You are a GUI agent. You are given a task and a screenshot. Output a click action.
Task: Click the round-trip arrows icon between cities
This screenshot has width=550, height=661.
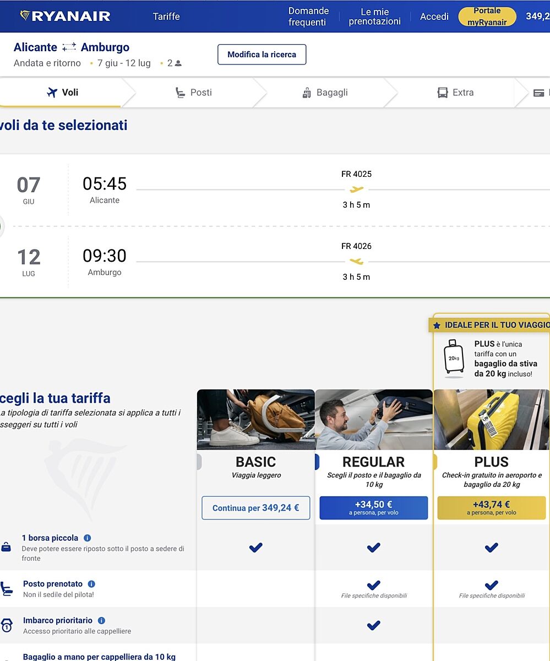pos(69,47)
